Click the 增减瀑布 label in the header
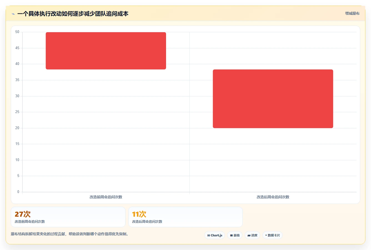Screen dimensions: 371x250 click(352, 13)
